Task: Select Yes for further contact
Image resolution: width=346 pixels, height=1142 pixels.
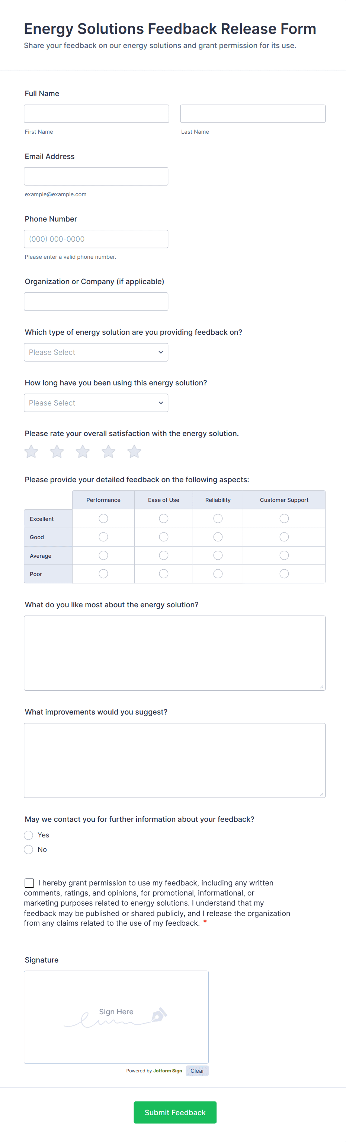Action: click(29, 835)
